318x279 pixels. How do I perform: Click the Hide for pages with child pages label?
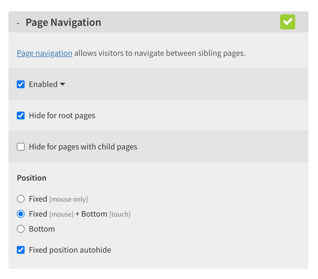83,147
